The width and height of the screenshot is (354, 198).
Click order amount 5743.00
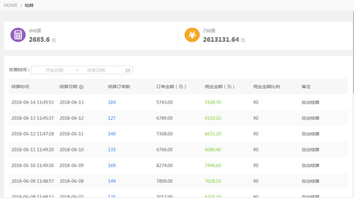point(164,102)
